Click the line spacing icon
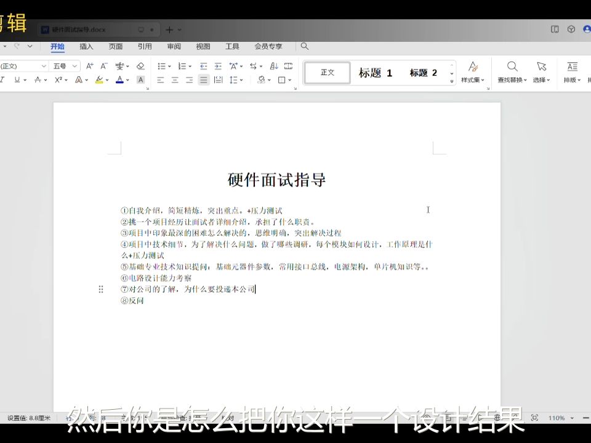 coord(234,80)
